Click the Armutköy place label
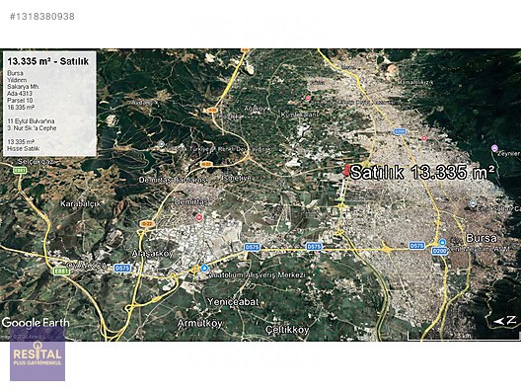Image resolution: width=521 pixels, height=391 pixels. [x=200, y=323]
